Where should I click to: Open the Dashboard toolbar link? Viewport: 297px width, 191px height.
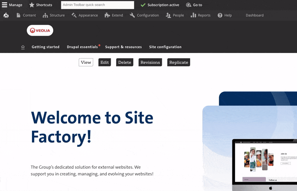click(255, 15)
